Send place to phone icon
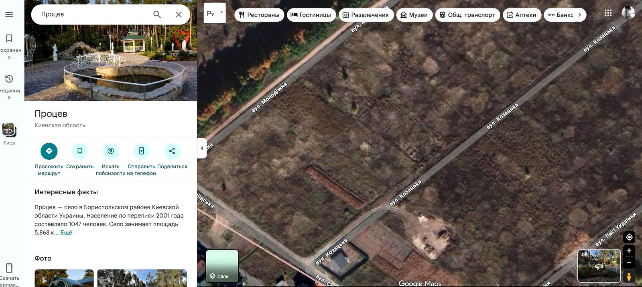Viewport: 642px width, 287px height. [142, 151]
